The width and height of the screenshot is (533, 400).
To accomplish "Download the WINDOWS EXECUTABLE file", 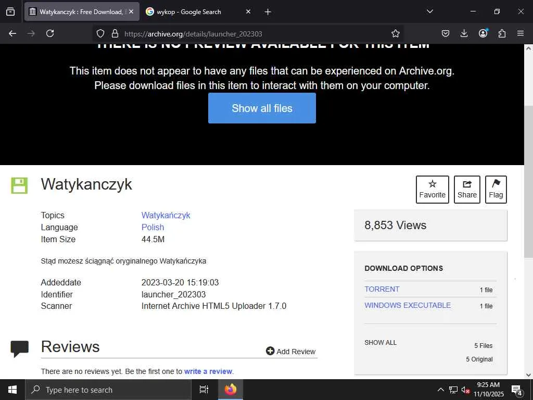I will pyautogui.click(x=408, y=305).
